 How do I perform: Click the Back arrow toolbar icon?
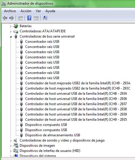[5, 18]
